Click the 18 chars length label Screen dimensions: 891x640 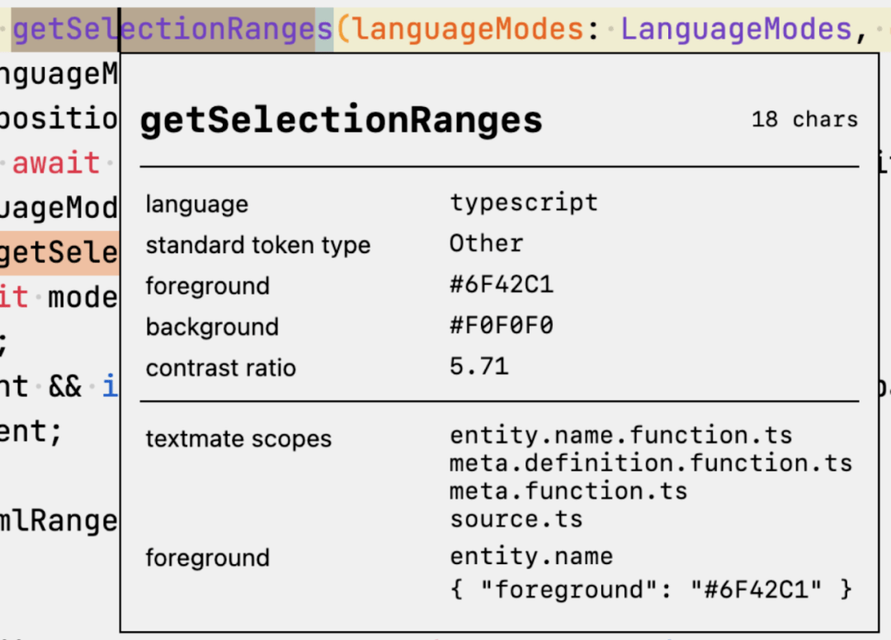(x=804, y=120)
